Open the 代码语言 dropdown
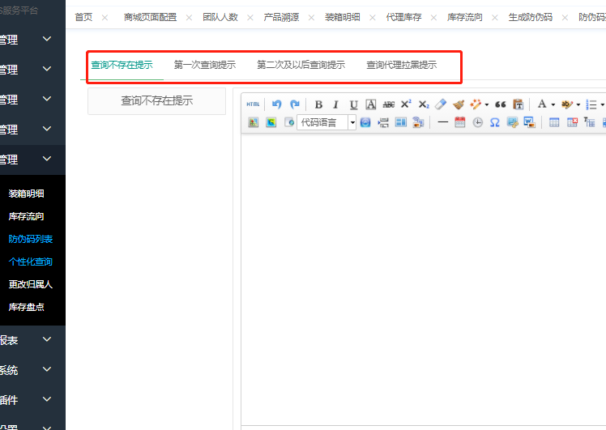 (x=352, y=122)
